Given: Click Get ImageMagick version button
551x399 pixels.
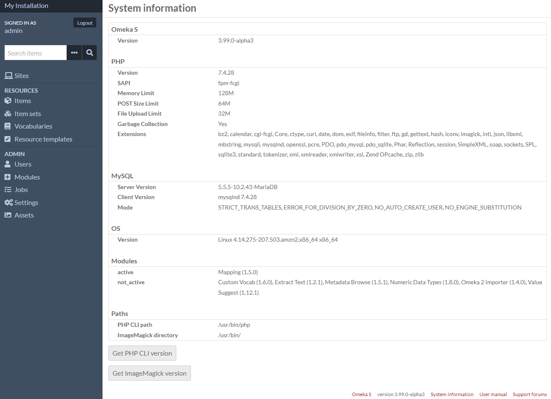Looking at the screenshot, I should 150,373.
